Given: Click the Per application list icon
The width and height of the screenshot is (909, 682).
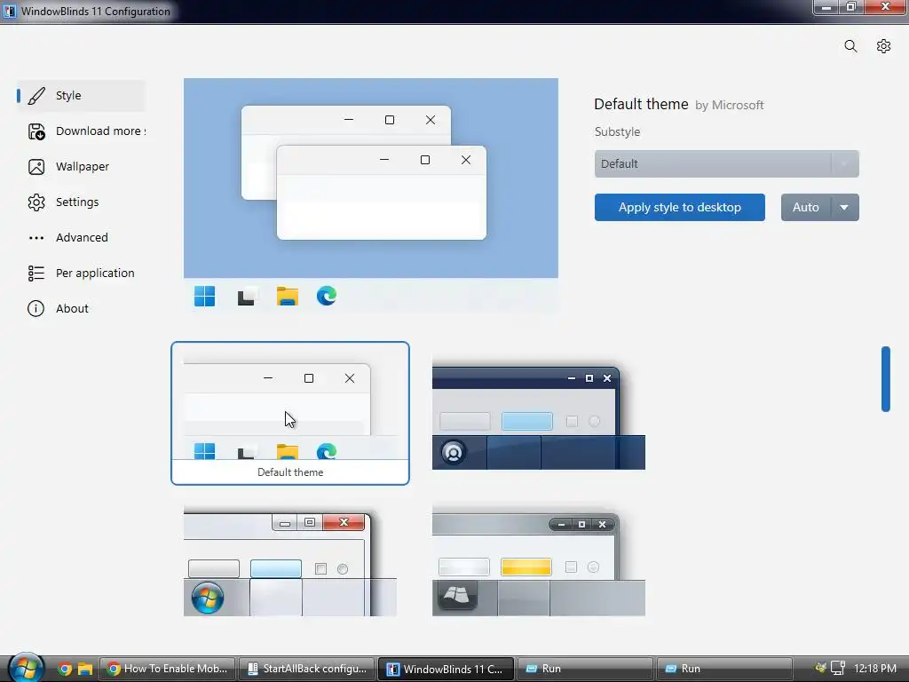Looking at the screenshot, I should point(36,274).
